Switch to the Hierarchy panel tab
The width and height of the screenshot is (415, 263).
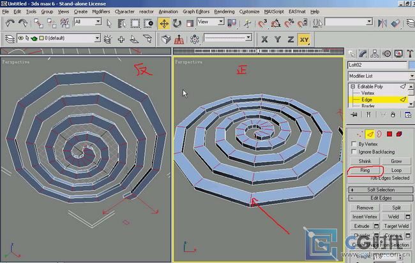(x=375, y=54)
